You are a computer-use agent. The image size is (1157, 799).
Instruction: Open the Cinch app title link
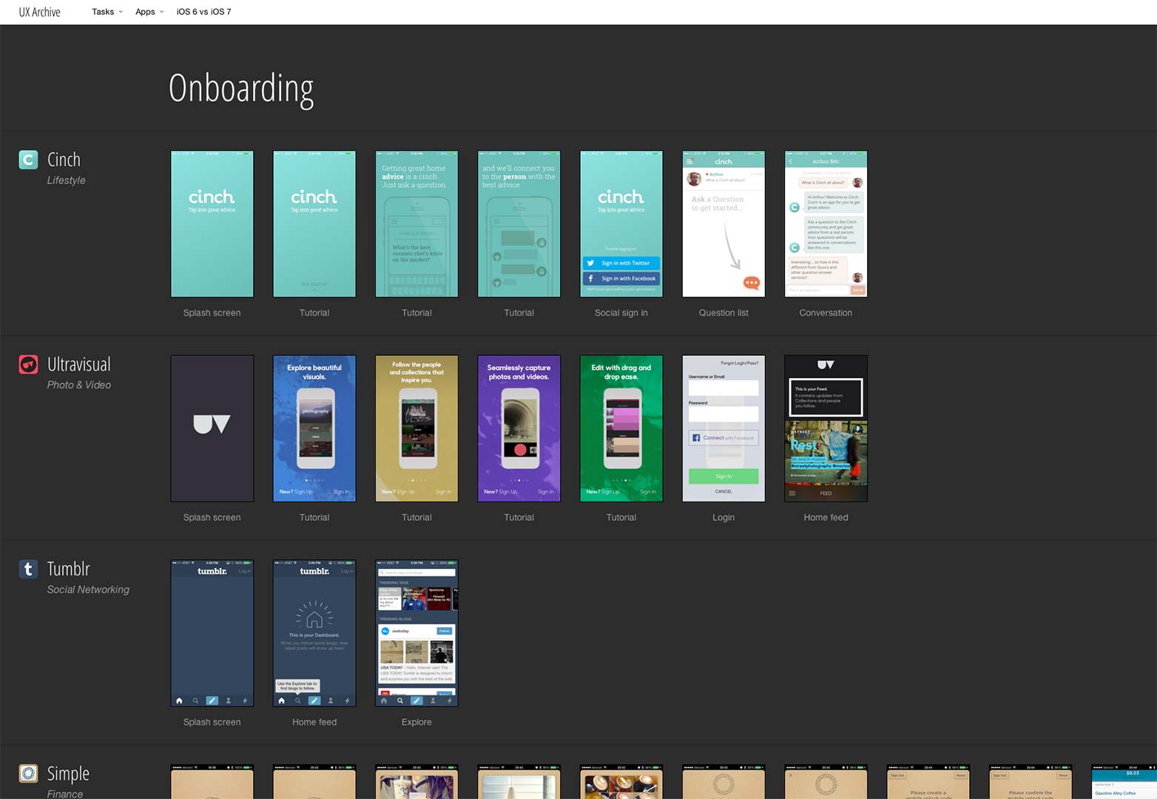(64, 160)
